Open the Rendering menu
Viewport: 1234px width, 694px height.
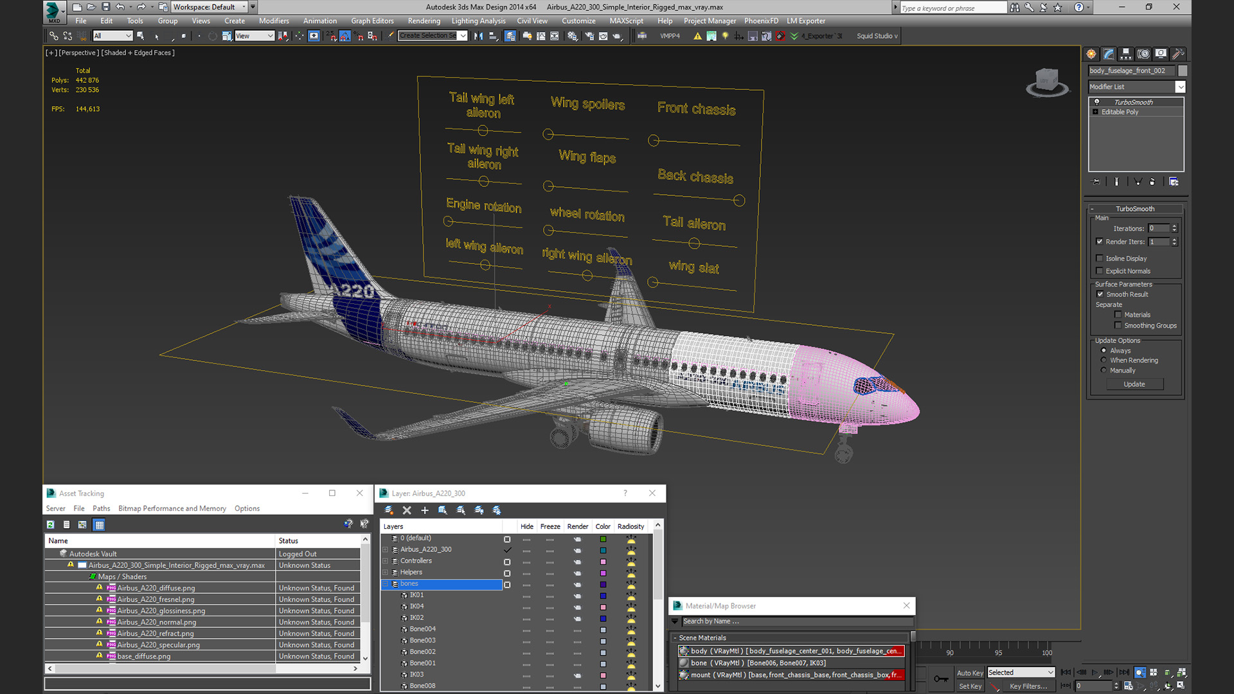point(424,21)
